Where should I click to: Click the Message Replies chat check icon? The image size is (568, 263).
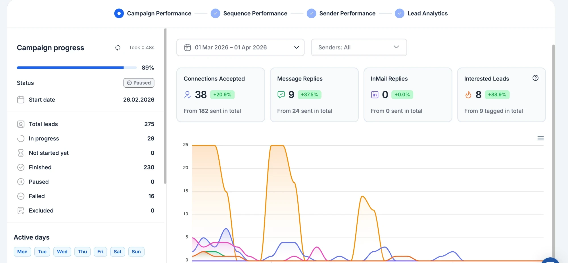tap(281, 94)
